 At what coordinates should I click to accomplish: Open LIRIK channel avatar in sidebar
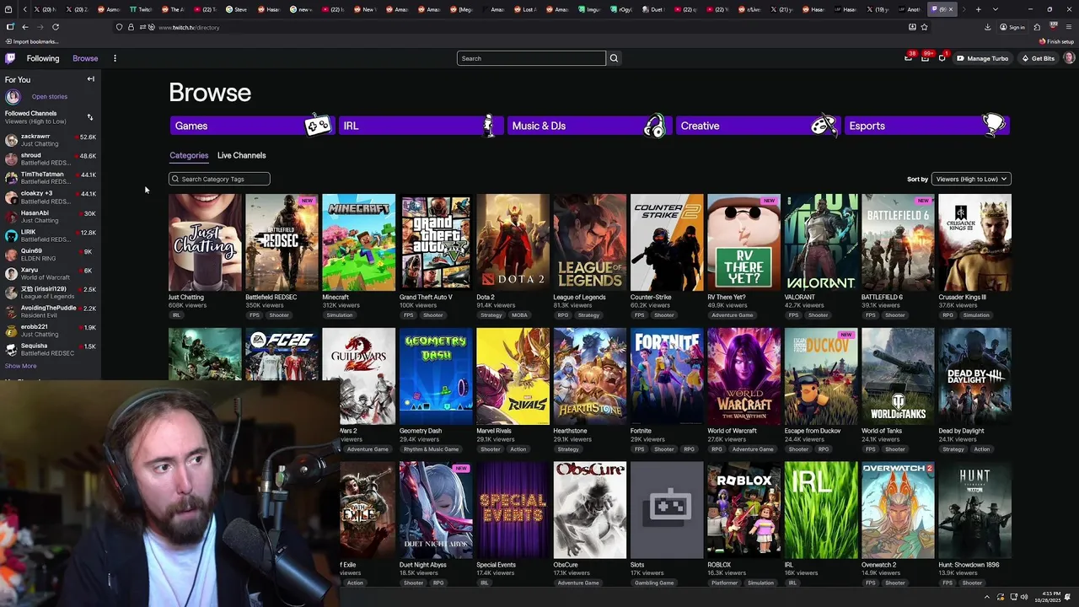pos(11,235)
